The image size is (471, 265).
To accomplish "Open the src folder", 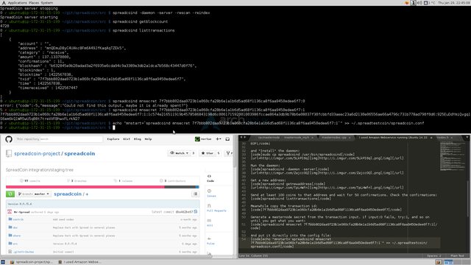I will (x=15, y=244).
